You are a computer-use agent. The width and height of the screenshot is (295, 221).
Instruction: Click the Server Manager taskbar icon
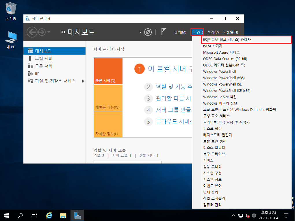point(77,215)
